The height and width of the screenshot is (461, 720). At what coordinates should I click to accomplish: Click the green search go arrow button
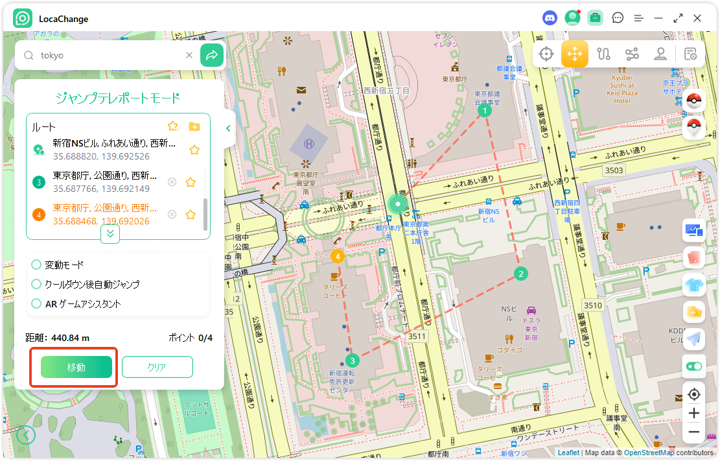click(x=212, y=55)
